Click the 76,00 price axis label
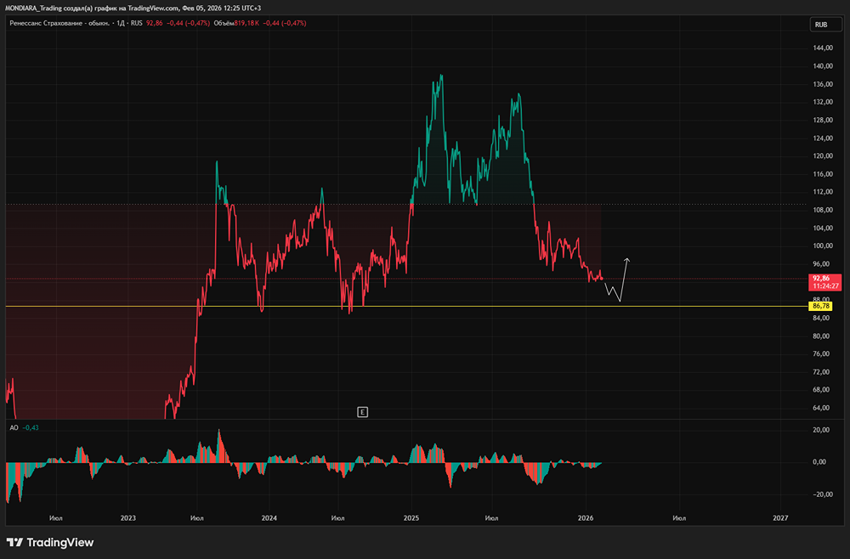The height and width of the screenshot is (559, 850). (823, 353)
